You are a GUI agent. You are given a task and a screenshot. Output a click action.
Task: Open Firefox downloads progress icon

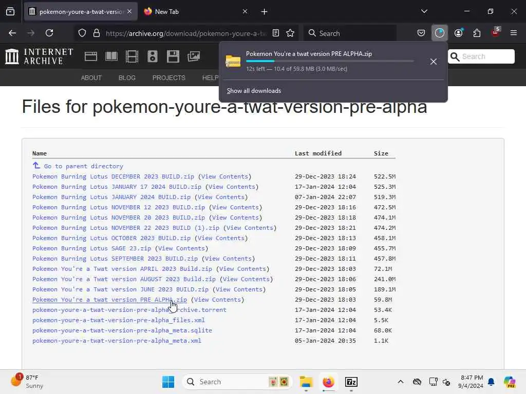coord(440,33)
